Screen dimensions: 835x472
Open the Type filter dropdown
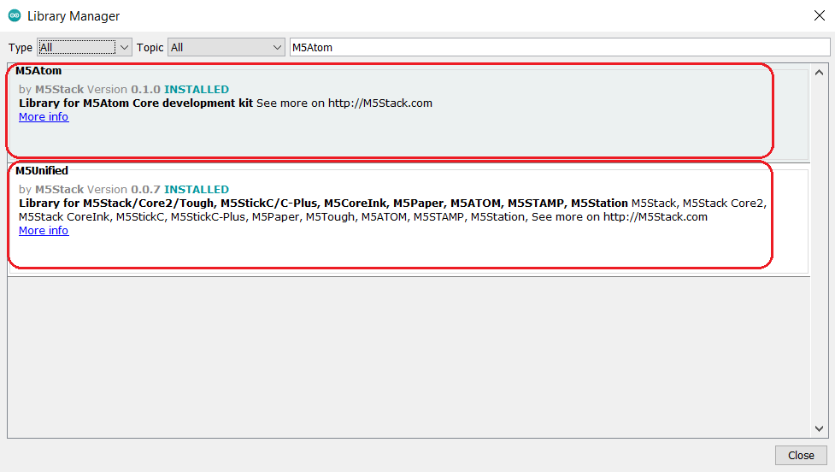[x=85, y=47]
